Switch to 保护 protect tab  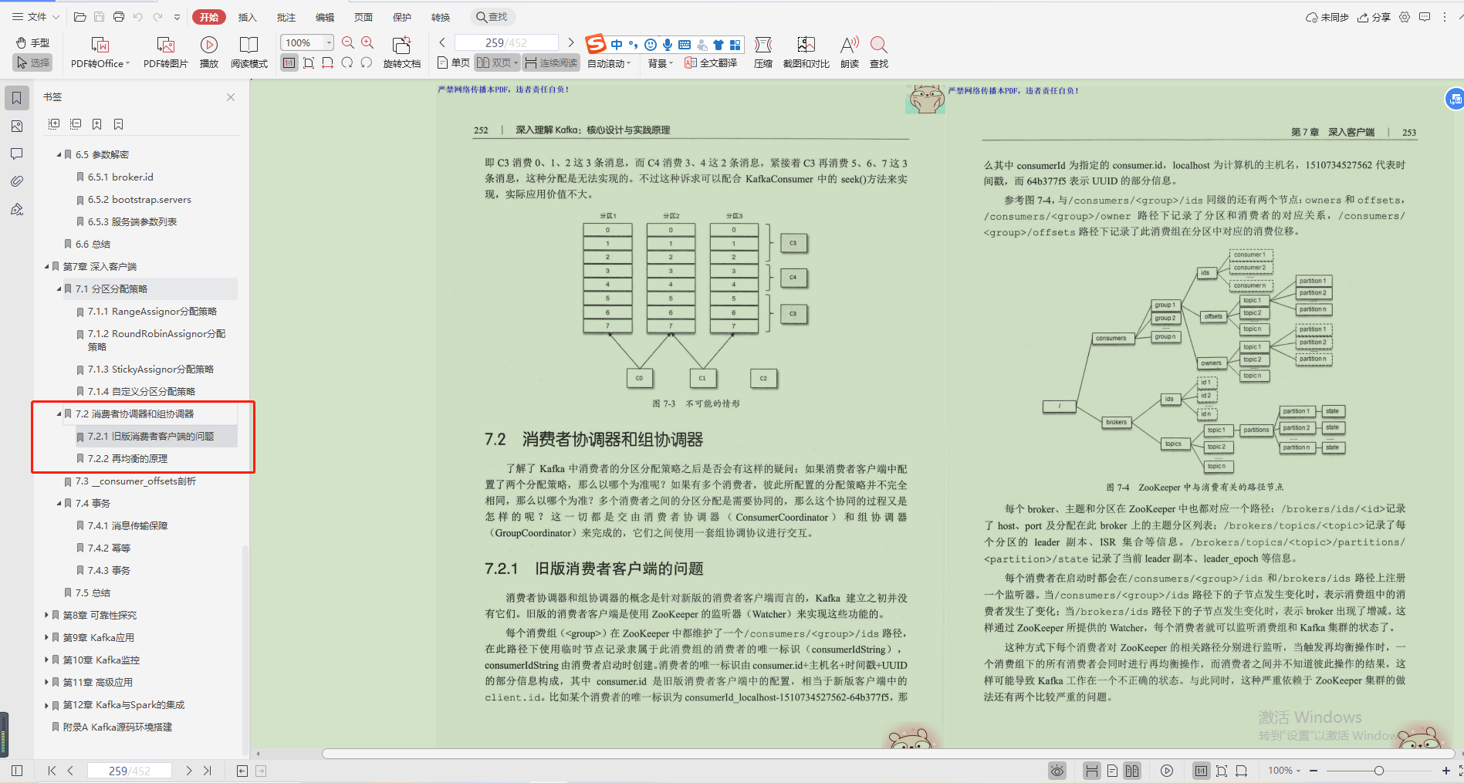[x=401, y=17]
